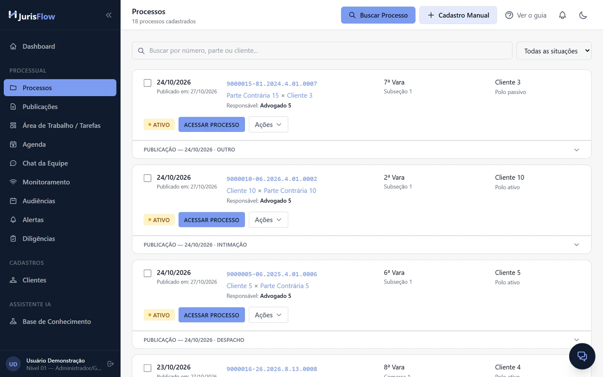Open Audiências in the sidebar
Image resolution: width=603 pixels, height=377 pixels.
point(60,201)
